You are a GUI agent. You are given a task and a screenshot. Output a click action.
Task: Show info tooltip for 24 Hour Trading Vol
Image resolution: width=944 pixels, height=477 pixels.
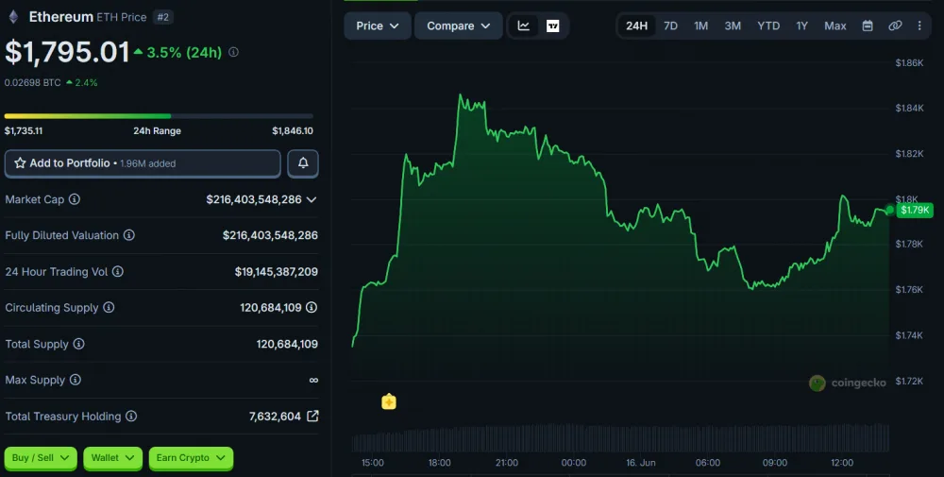click(117, 272)
